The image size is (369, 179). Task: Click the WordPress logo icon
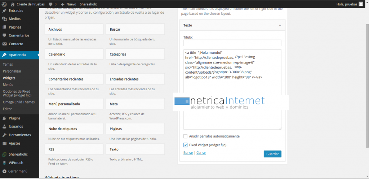(x=4, y=4)
